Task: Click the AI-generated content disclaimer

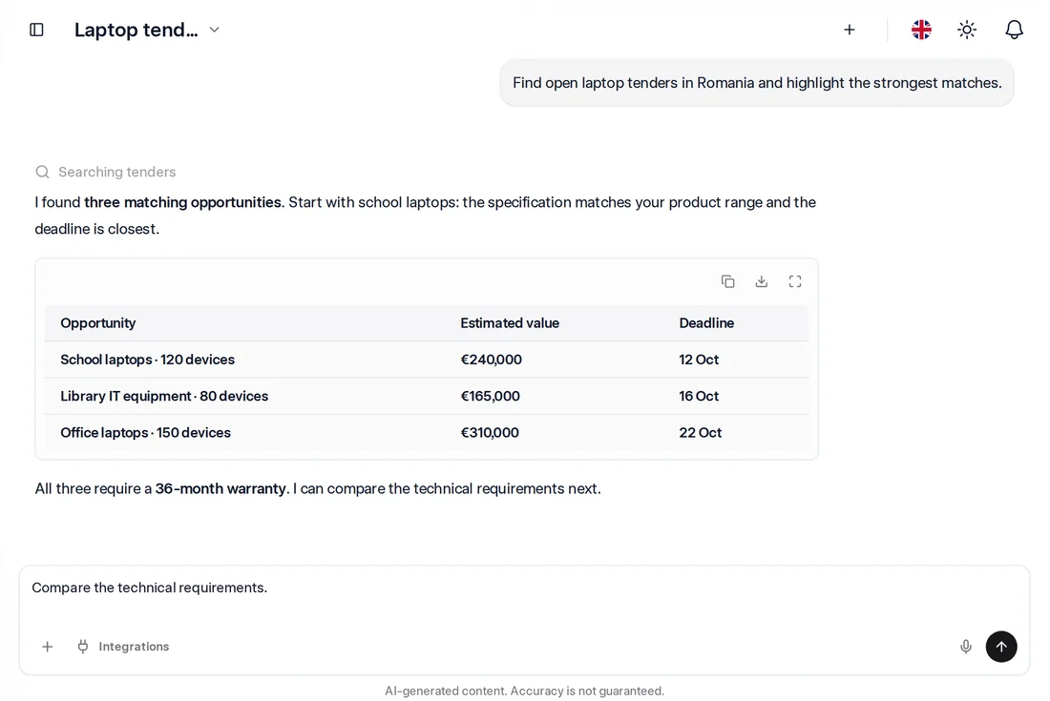Action: (524, 691)
